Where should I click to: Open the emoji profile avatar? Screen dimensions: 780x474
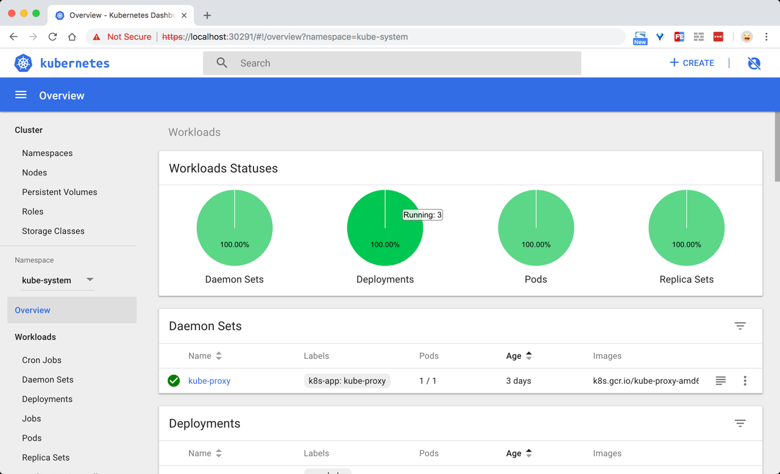click(x=746, y=37)
